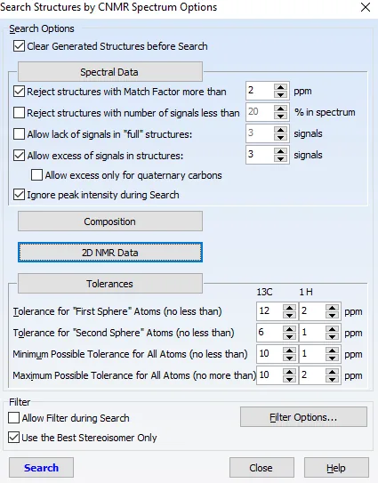Enable Allow Filter during Search checkbox

13,418
